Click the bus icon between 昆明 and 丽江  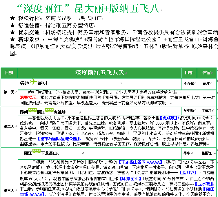tap(32, 111)
